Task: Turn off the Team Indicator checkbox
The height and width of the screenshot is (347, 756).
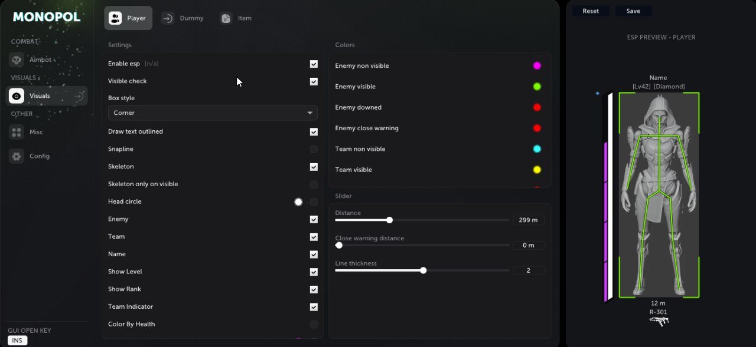Action: point(314,307)
